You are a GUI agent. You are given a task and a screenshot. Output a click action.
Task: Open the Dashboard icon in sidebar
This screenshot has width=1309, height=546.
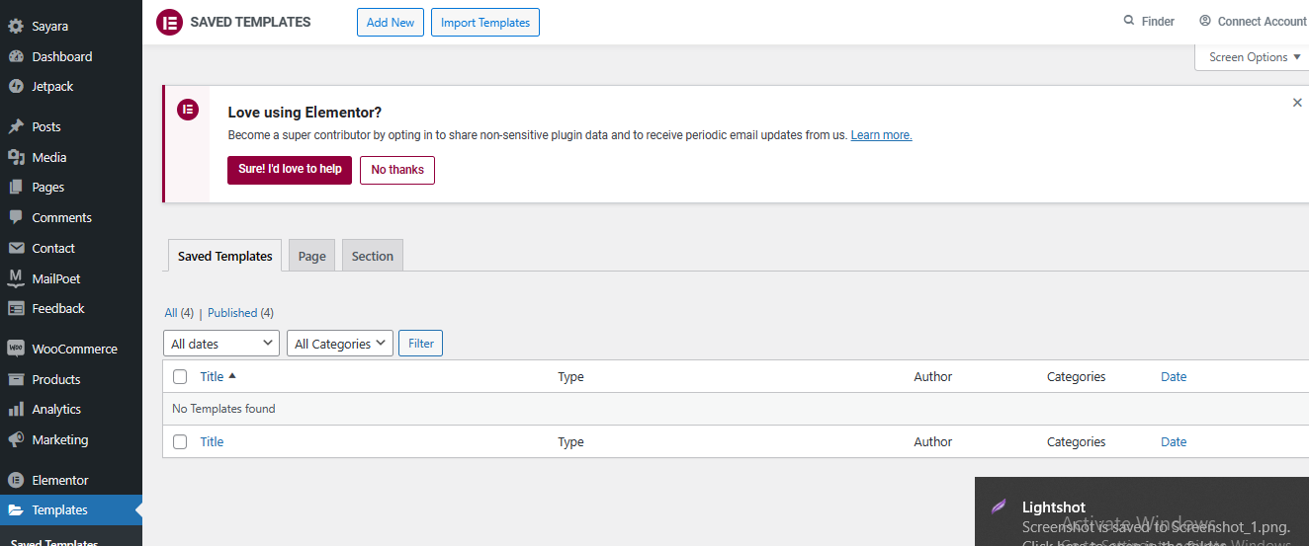tap(16, 56)
